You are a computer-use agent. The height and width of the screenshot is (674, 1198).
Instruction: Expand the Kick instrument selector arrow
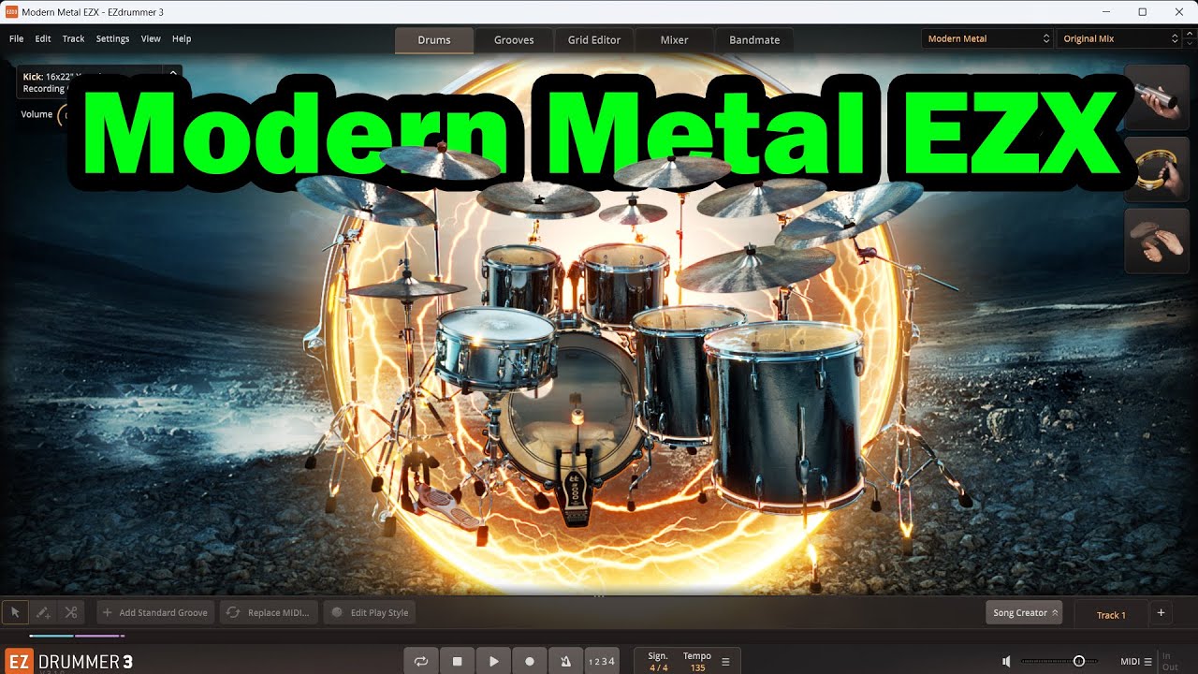(x=172, y=73)
